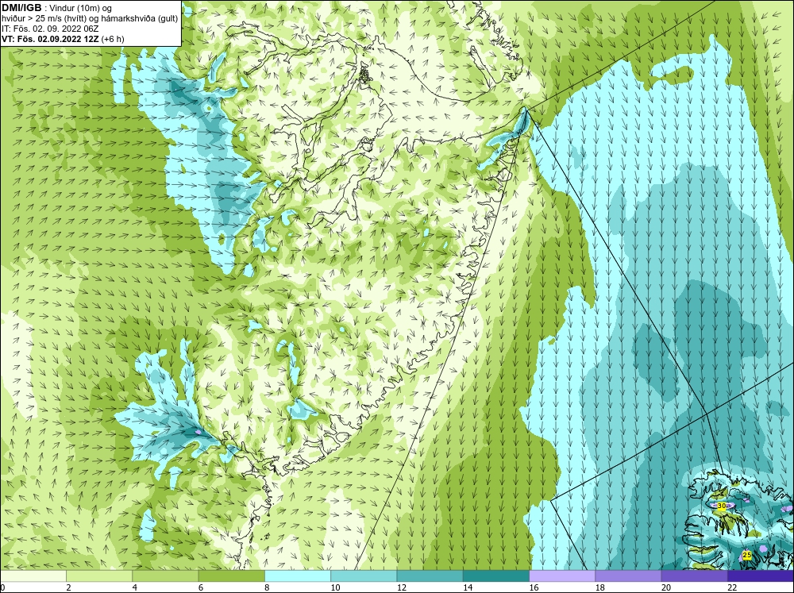Image resolution: width=794 pixels, height=593 pixels.
Task: Click the '4' colorbar tick label
Action: (135, 587)
